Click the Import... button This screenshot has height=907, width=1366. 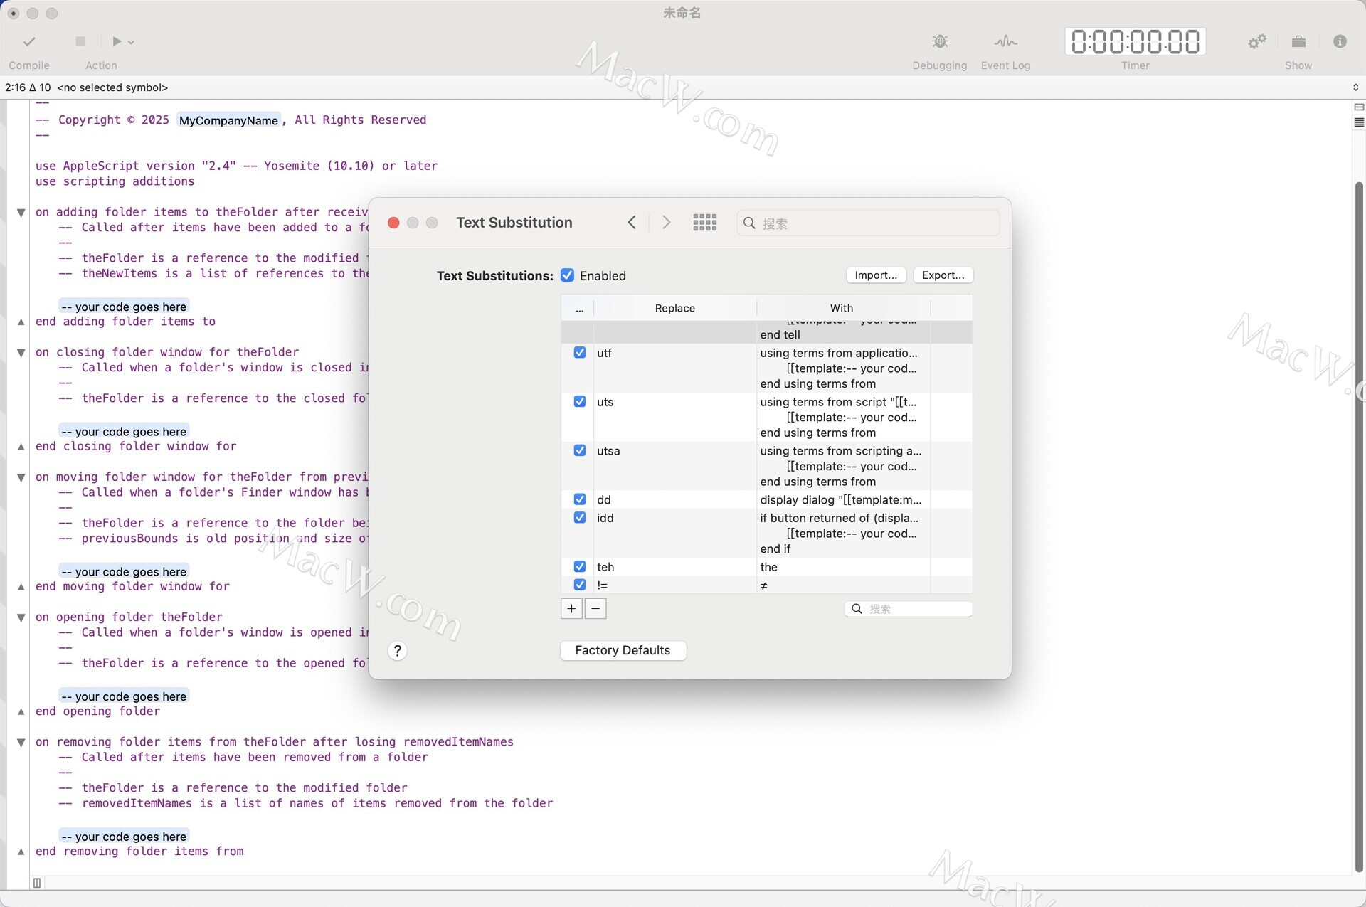(x=876, y=275)
